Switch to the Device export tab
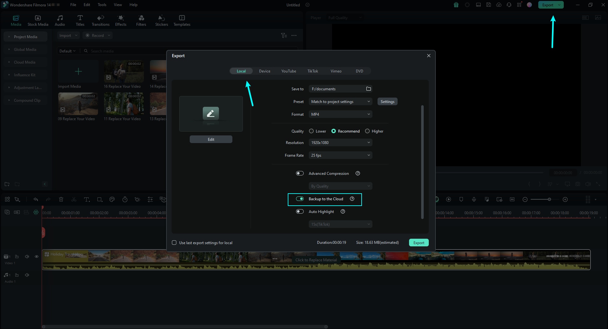Screen dimensions: 608x329 click(265, 71)
